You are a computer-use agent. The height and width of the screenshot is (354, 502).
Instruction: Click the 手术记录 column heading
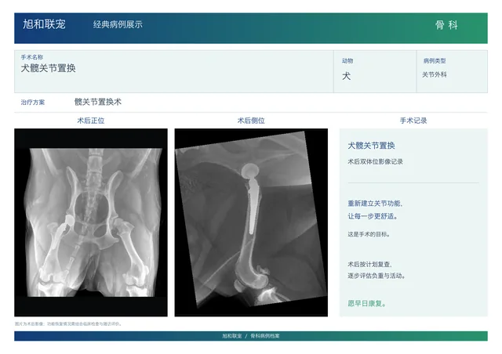point(413,121)
